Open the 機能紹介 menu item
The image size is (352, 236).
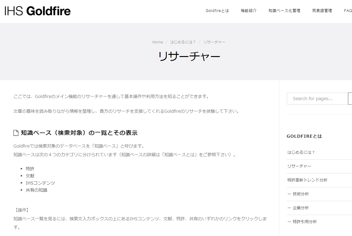pyautogui.click(x=249, y=10)
